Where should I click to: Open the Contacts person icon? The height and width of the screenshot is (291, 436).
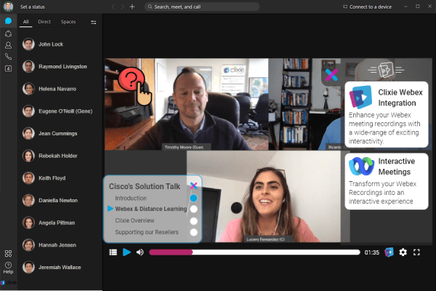click(8, 45)
